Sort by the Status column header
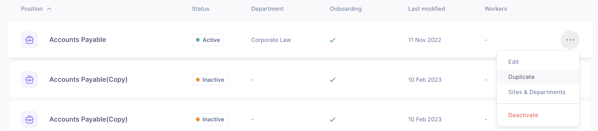The height and width of the screenshot is (131, 598). (x=200, y=9)
